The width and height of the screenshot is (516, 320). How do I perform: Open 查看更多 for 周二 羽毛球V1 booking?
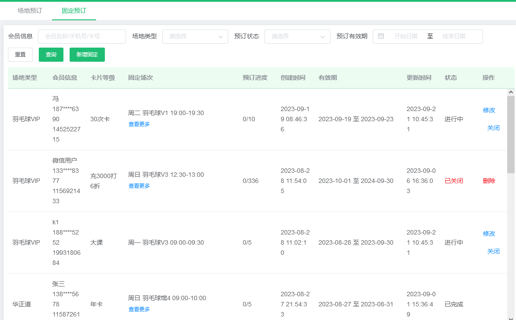point(139,124)
